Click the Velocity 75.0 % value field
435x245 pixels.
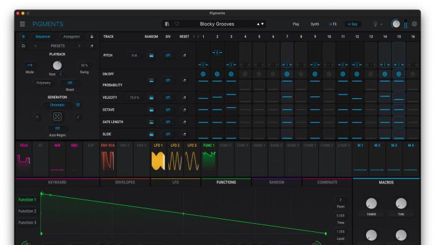(x=134, y=98)
